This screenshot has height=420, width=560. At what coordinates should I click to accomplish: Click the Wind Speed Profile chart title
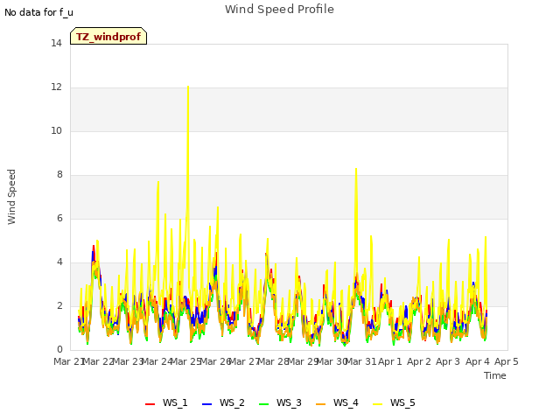[x=279, y=10]
